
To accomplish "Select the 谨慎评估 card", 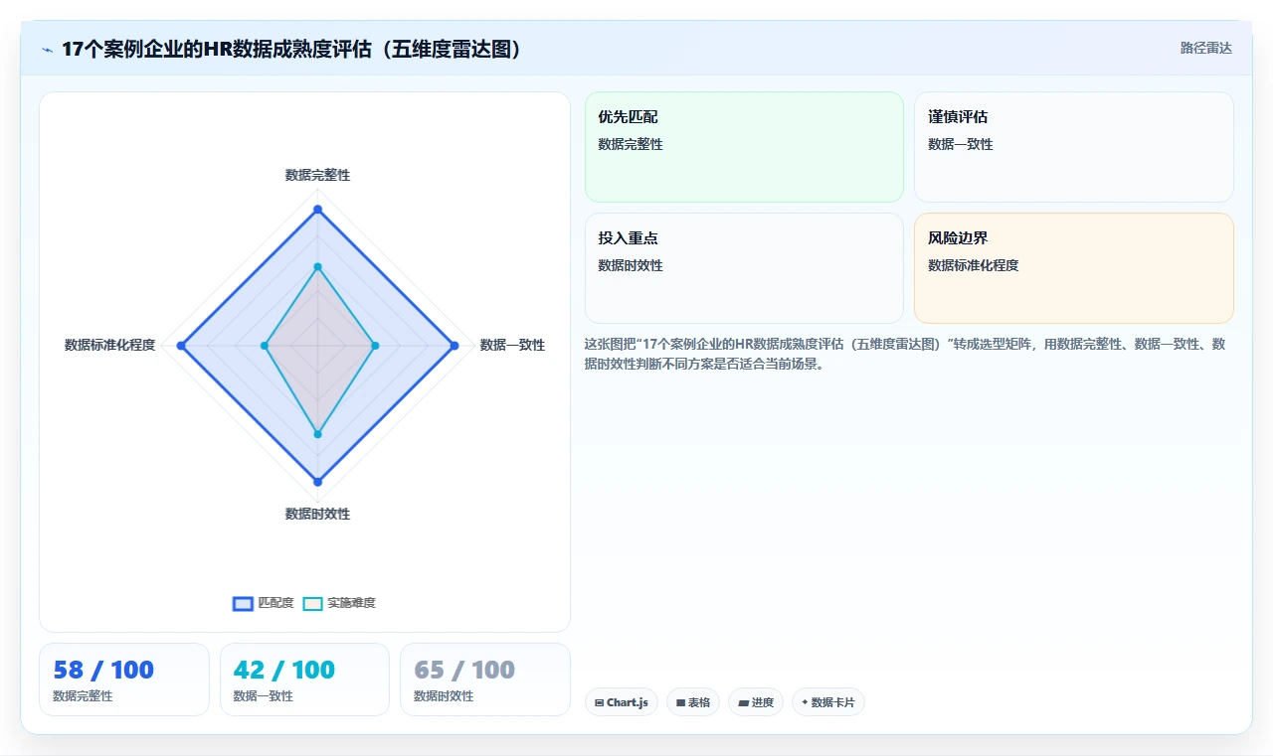I will (1074, 147).
